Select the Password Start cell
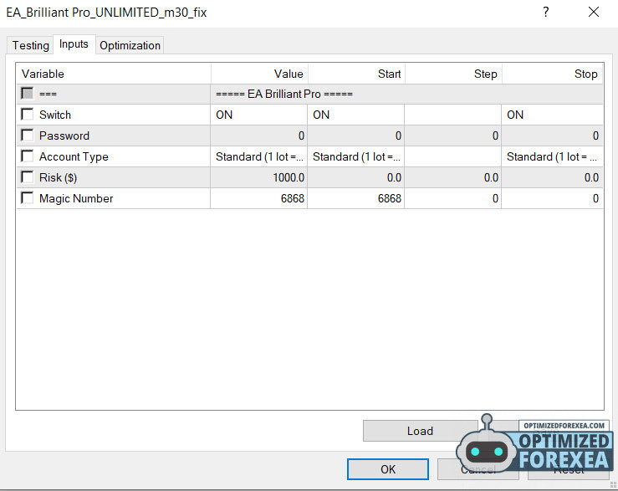This screenshot has width=618, height=491. pos(356,136)
